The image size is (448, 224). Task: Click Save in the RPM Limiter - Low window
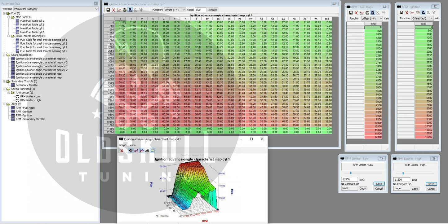coord(379,184)
